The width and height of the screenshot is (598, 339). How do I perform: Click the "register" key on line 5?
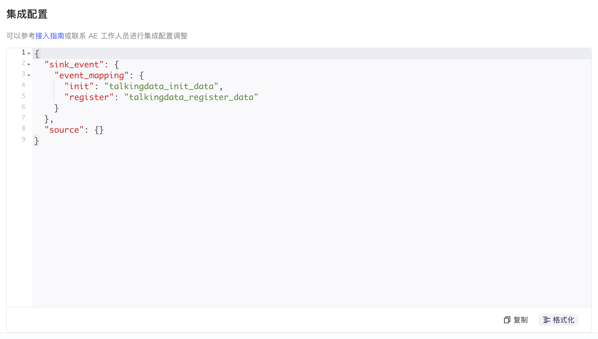pos(89,97)
